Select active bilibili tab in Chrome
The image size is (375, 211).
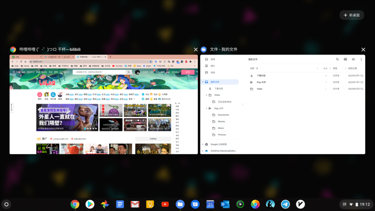91,57
